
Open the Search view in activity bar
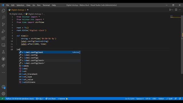pyautogui.click(x=3, y=17)
